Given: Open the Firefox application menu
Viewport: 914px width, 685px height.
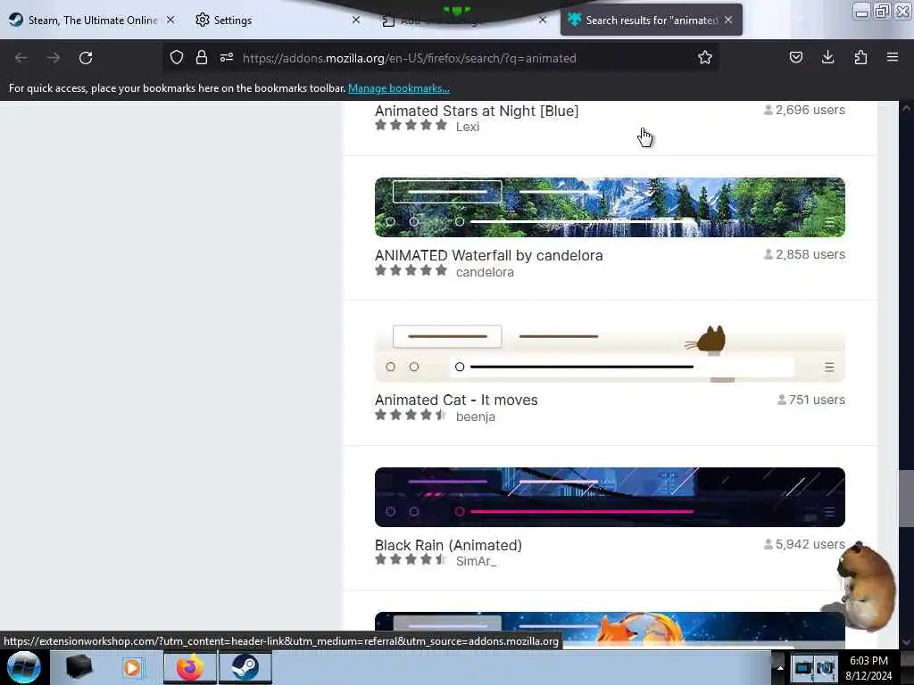Looking at the screenshot, I should (x=893, y=58).
